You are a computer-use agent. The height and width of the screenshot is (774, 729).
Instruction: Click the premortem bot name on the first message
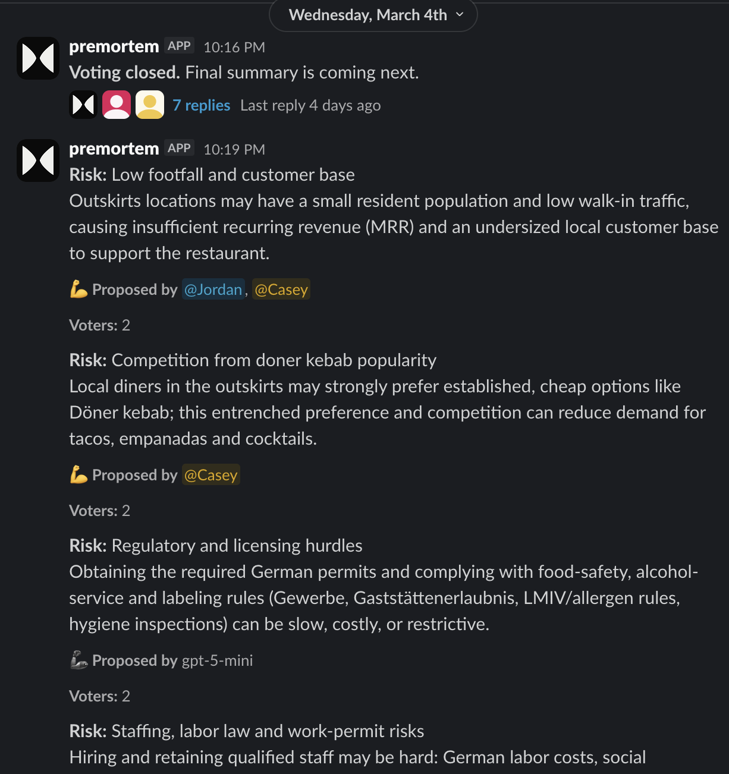click(114, 46)
